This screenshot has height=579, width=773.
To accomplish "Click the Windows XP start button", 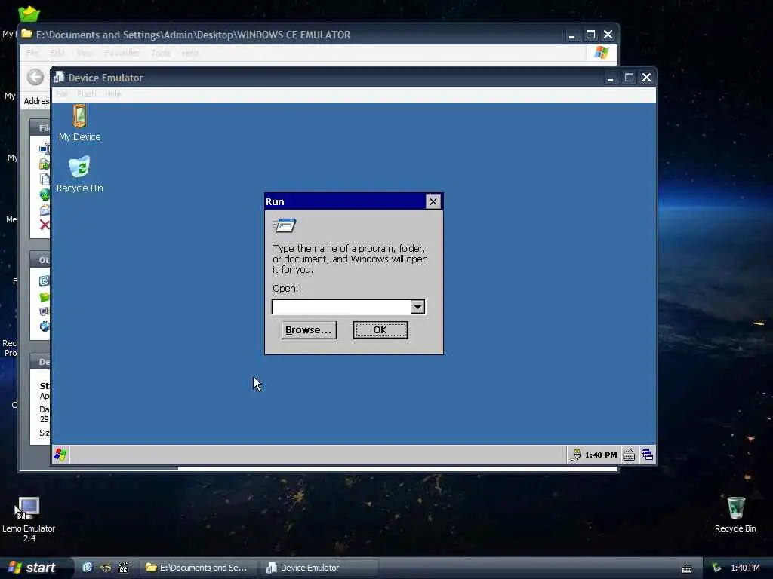I will (35, 568).
